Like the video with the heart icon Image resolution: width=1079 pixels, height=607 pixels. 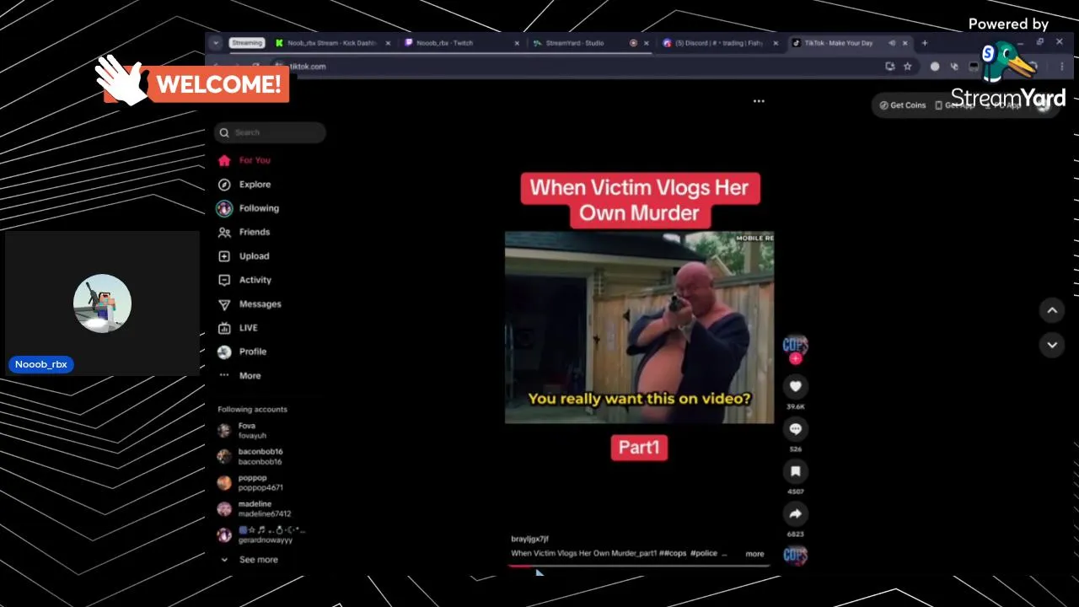click(795, 386)
